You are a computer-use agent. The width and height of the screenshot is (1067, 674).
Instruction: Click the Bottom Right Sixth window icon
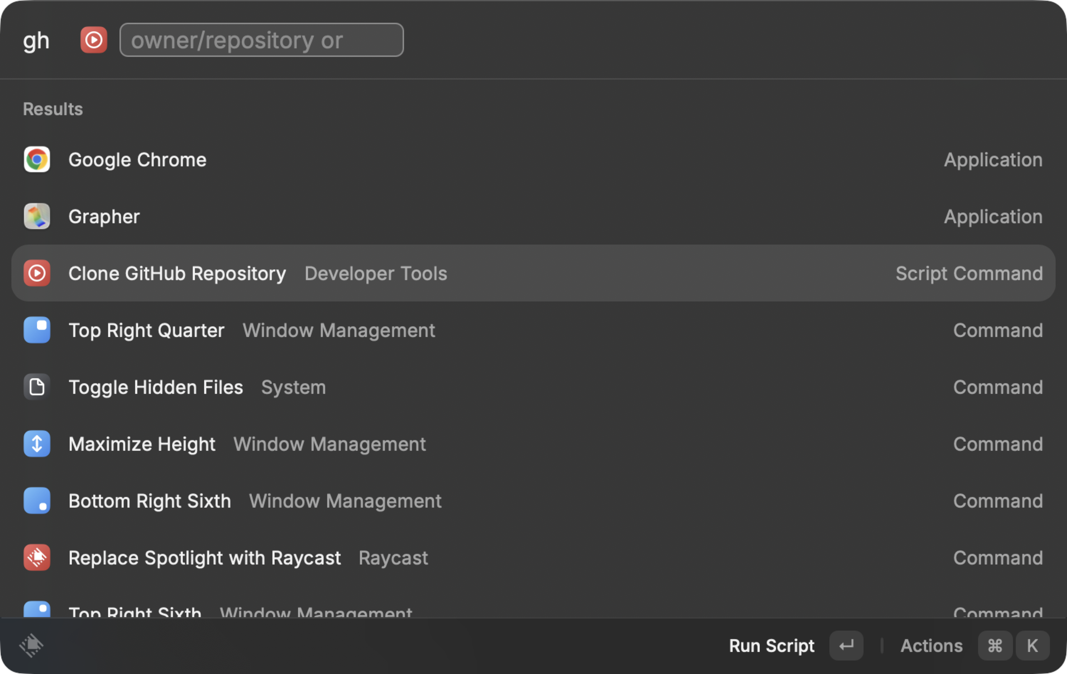click(x=37, y=501)
